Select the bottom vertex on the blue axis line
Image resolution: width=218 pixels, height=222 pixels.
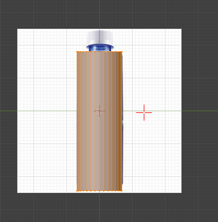coord(99,191)
